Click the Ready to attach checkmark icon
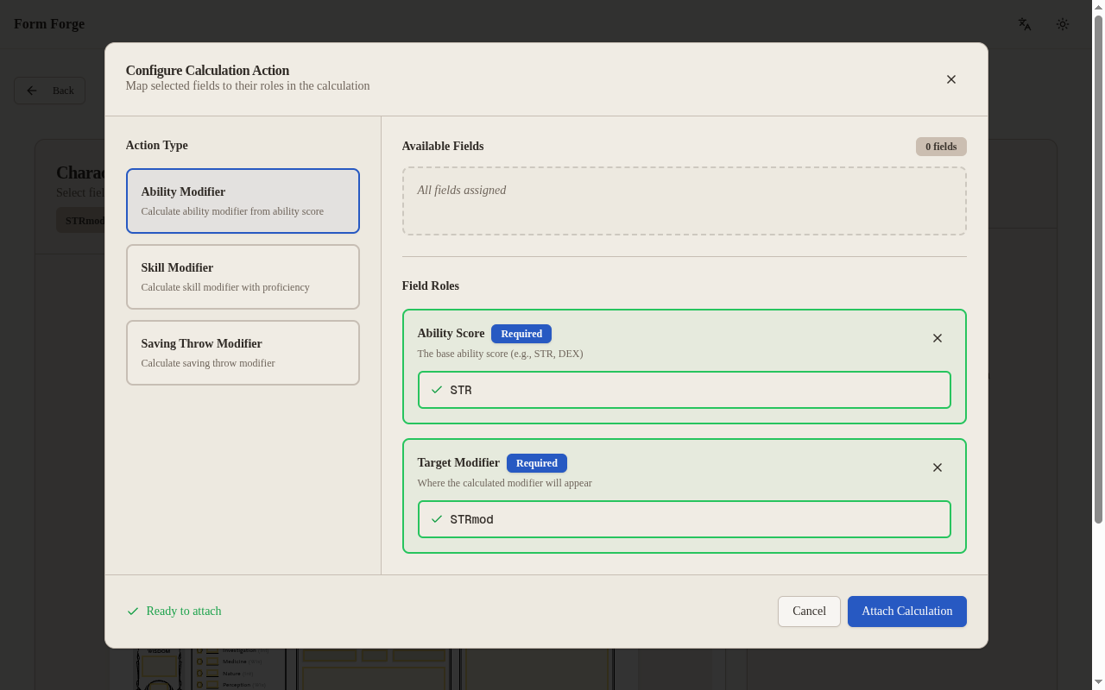Image resolution: width=1105 pixels, height=690 pixels. tap(133, 612)
